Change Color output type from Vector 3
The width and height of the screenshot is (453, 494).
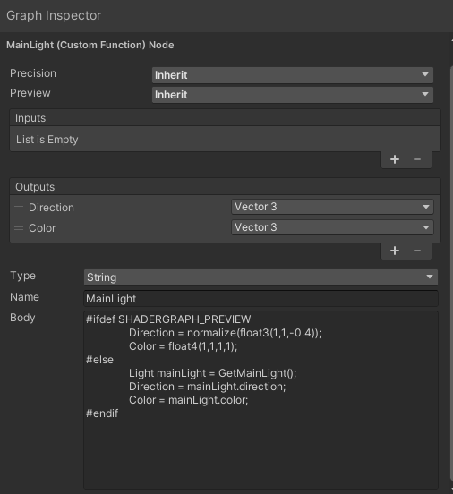[x=332, y=227]
